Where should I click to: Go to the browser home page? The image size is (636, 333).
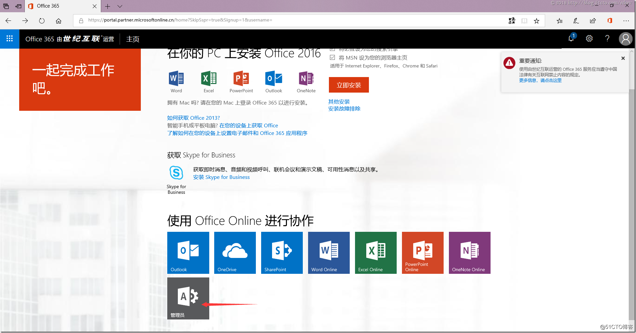[59, 21]
